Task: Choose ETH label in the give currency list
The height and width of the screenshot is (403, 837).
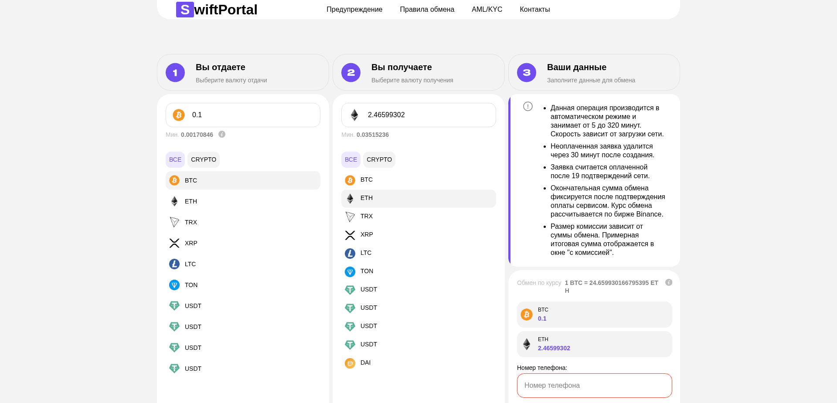Action: pyautogui.click(x=191, y=201)
